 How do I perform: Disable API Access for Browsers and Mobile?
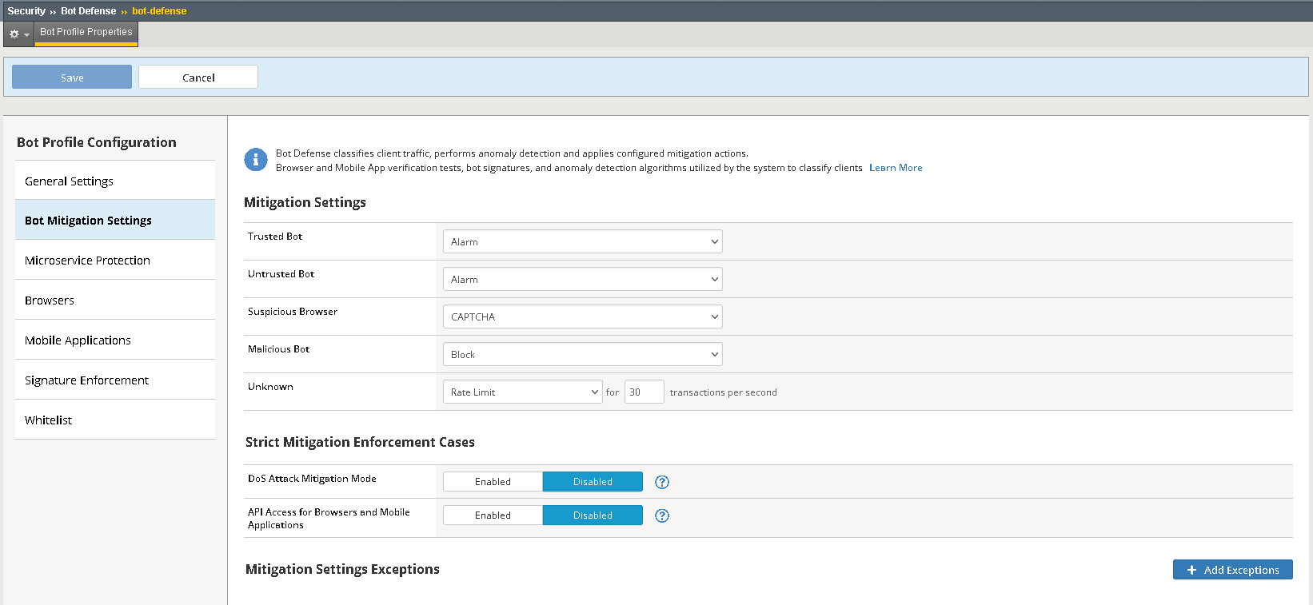(x=593, y=515)
